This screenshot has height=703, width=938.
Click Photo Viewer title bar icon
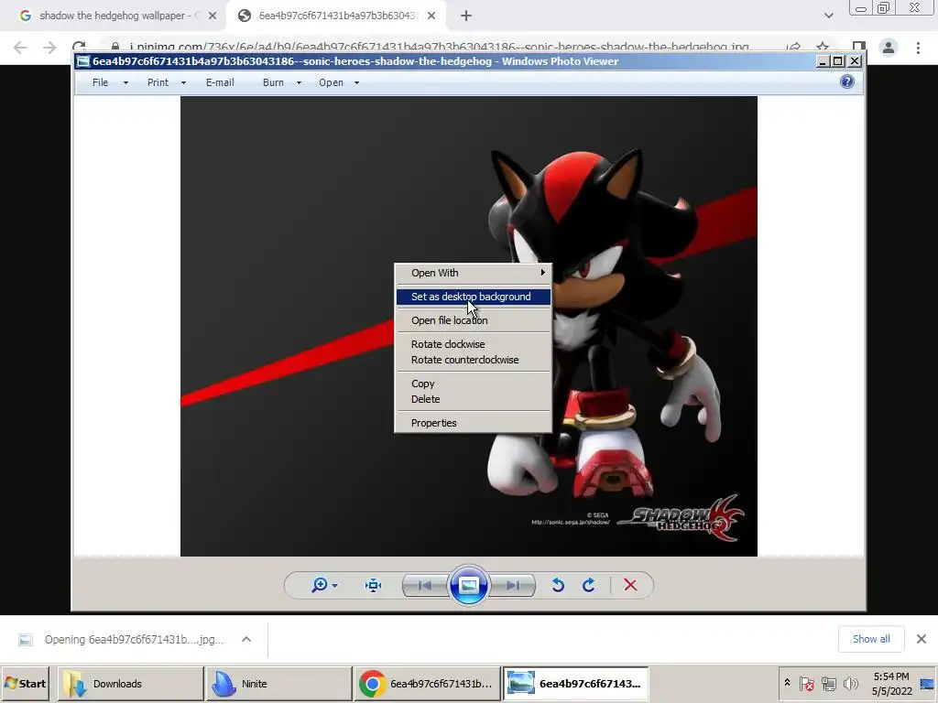[83, 61]
